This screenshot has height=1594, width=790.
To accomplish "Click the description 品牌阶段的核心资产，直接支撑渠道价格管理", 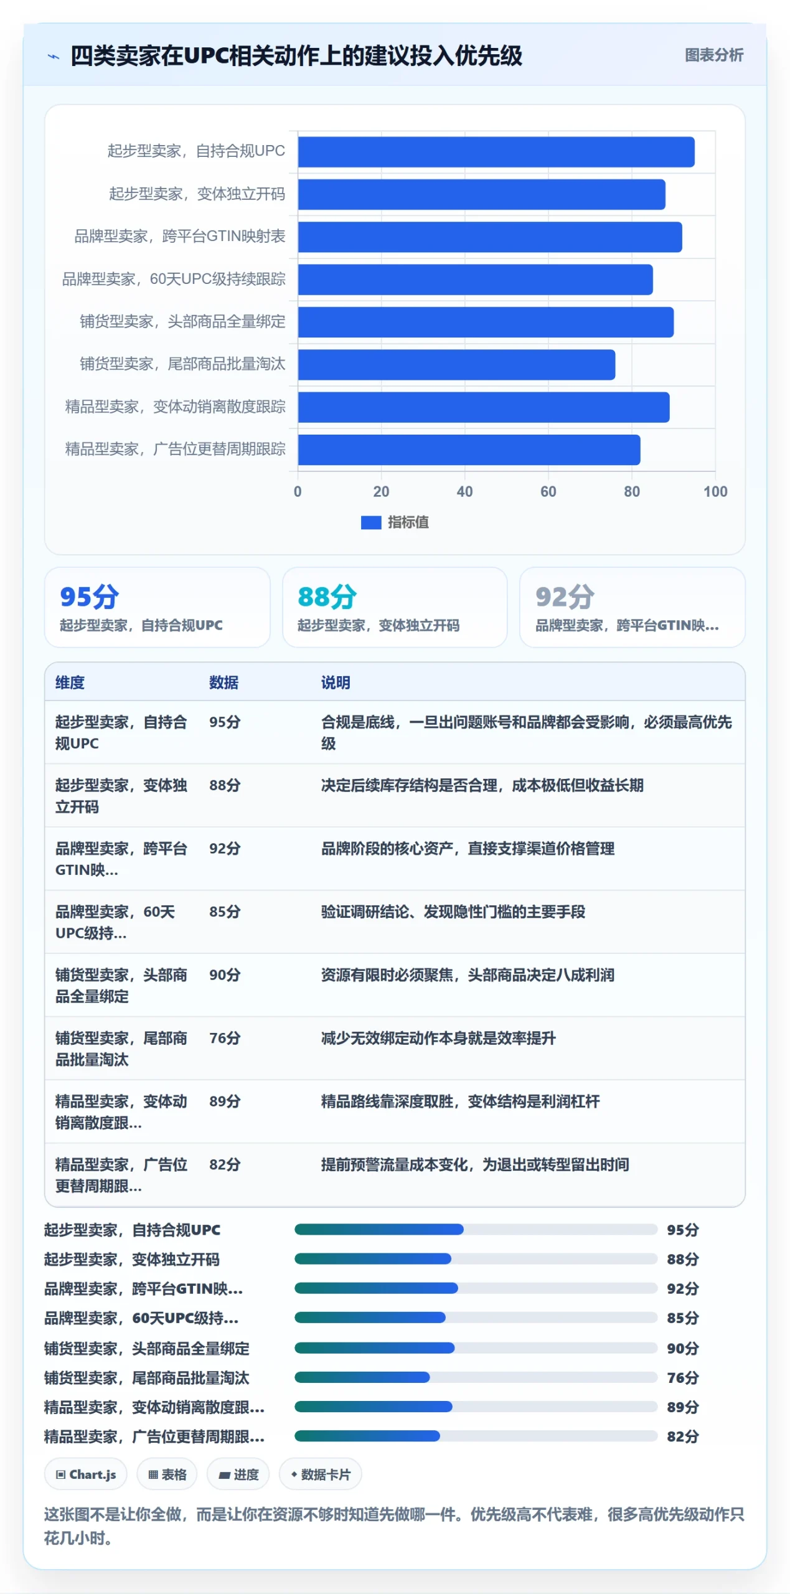I will (468, 848).
